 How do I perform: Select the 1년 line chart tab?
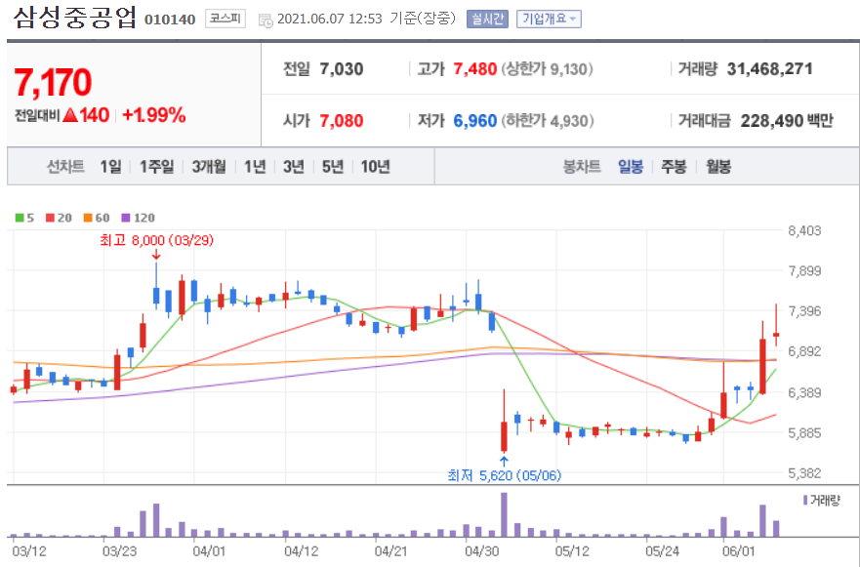(x=255, y=166)
